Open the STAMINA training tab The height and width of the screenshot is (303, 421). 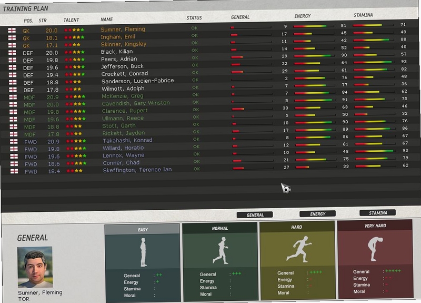378,213
